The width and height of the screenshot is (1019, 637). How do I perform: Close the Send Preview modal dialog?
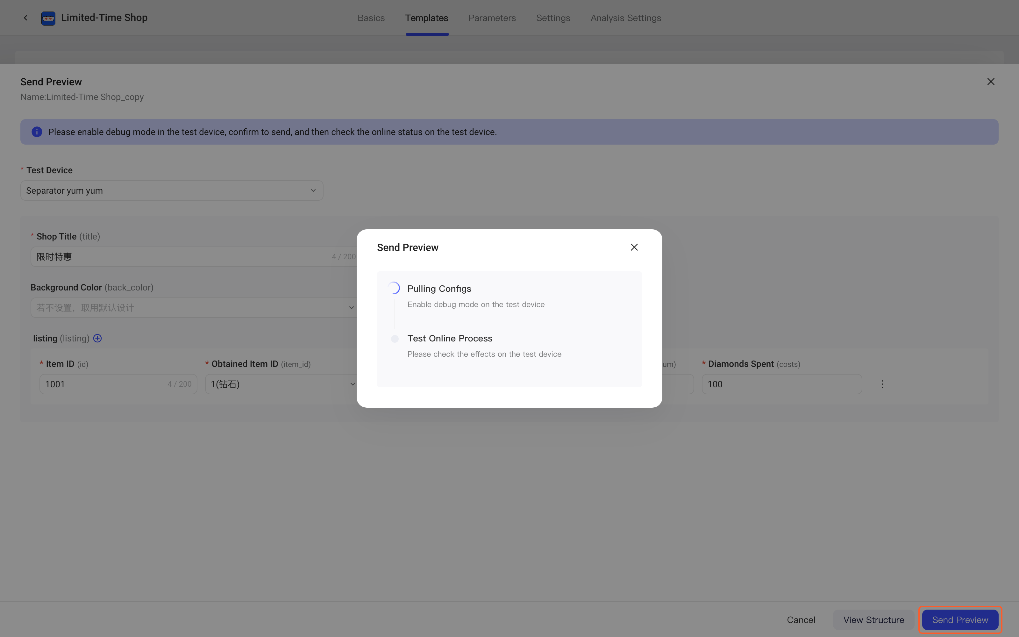tap(634, 247)
